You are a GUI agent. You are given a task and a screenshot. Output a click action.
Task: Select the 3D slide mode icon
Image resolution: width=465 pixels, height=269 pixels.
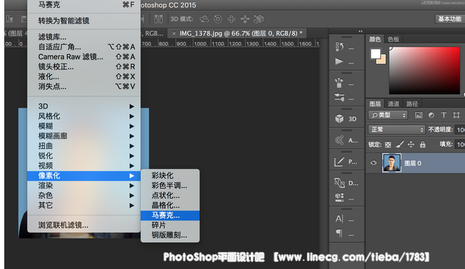point(245,19)
